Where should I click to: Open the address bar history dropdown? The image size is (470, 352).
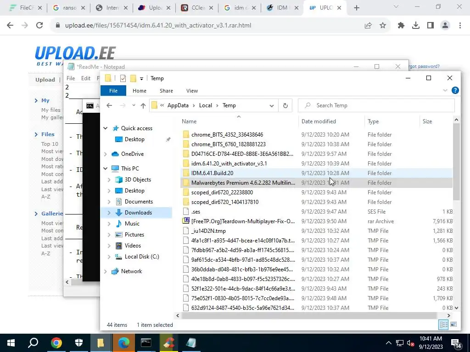coord(272,105)
